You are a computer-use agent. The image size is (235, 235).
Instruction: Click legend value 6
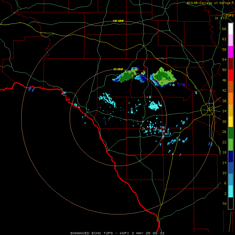click(x=225, y=183)
